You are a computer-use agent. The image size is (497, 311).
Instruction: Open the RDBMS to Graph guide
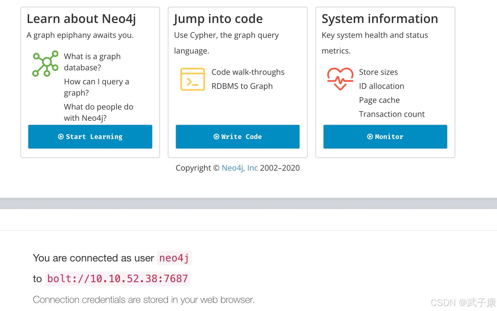point(242,86)
